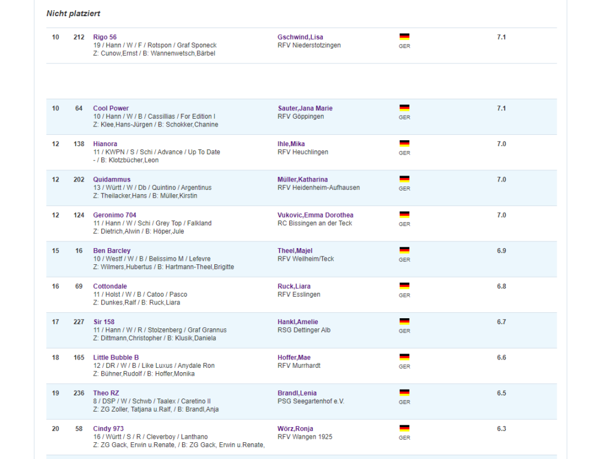Select start number 227 for Sir 158
The image size is (613, 459).
tap(79, 322)
